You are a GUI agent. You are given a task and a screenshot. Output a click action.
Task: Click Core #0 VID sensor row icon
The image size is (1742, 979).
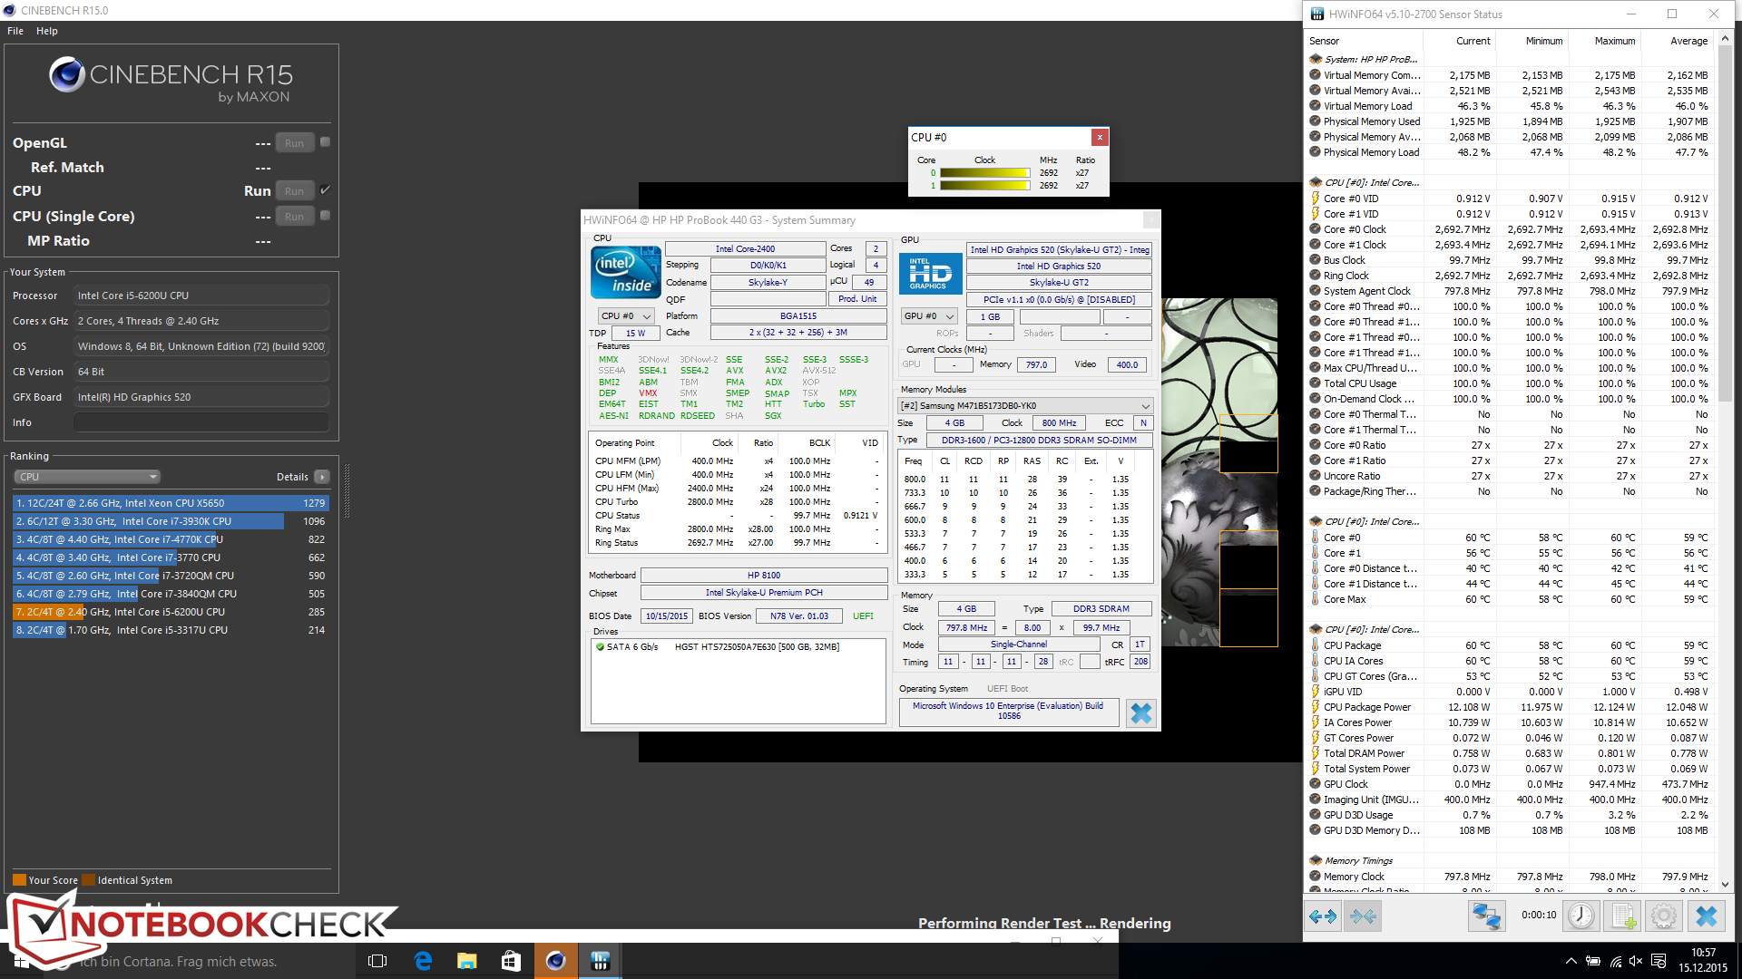1316,199
